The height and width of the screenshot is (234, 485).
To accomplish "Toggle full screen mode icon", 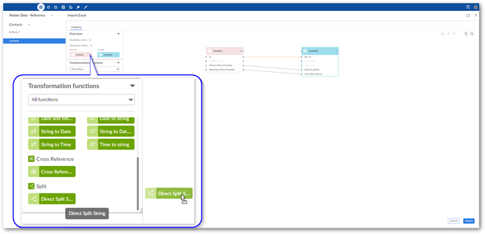I will [468, 15].
